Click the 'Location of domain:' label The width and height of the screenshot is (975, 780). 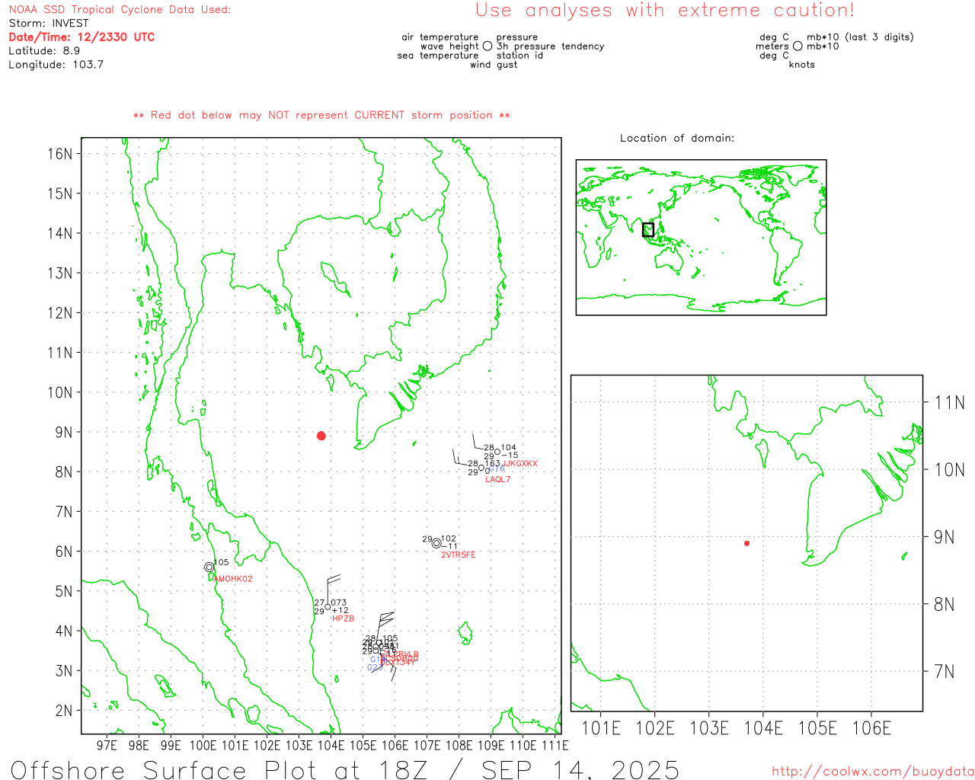pos(677,138)
